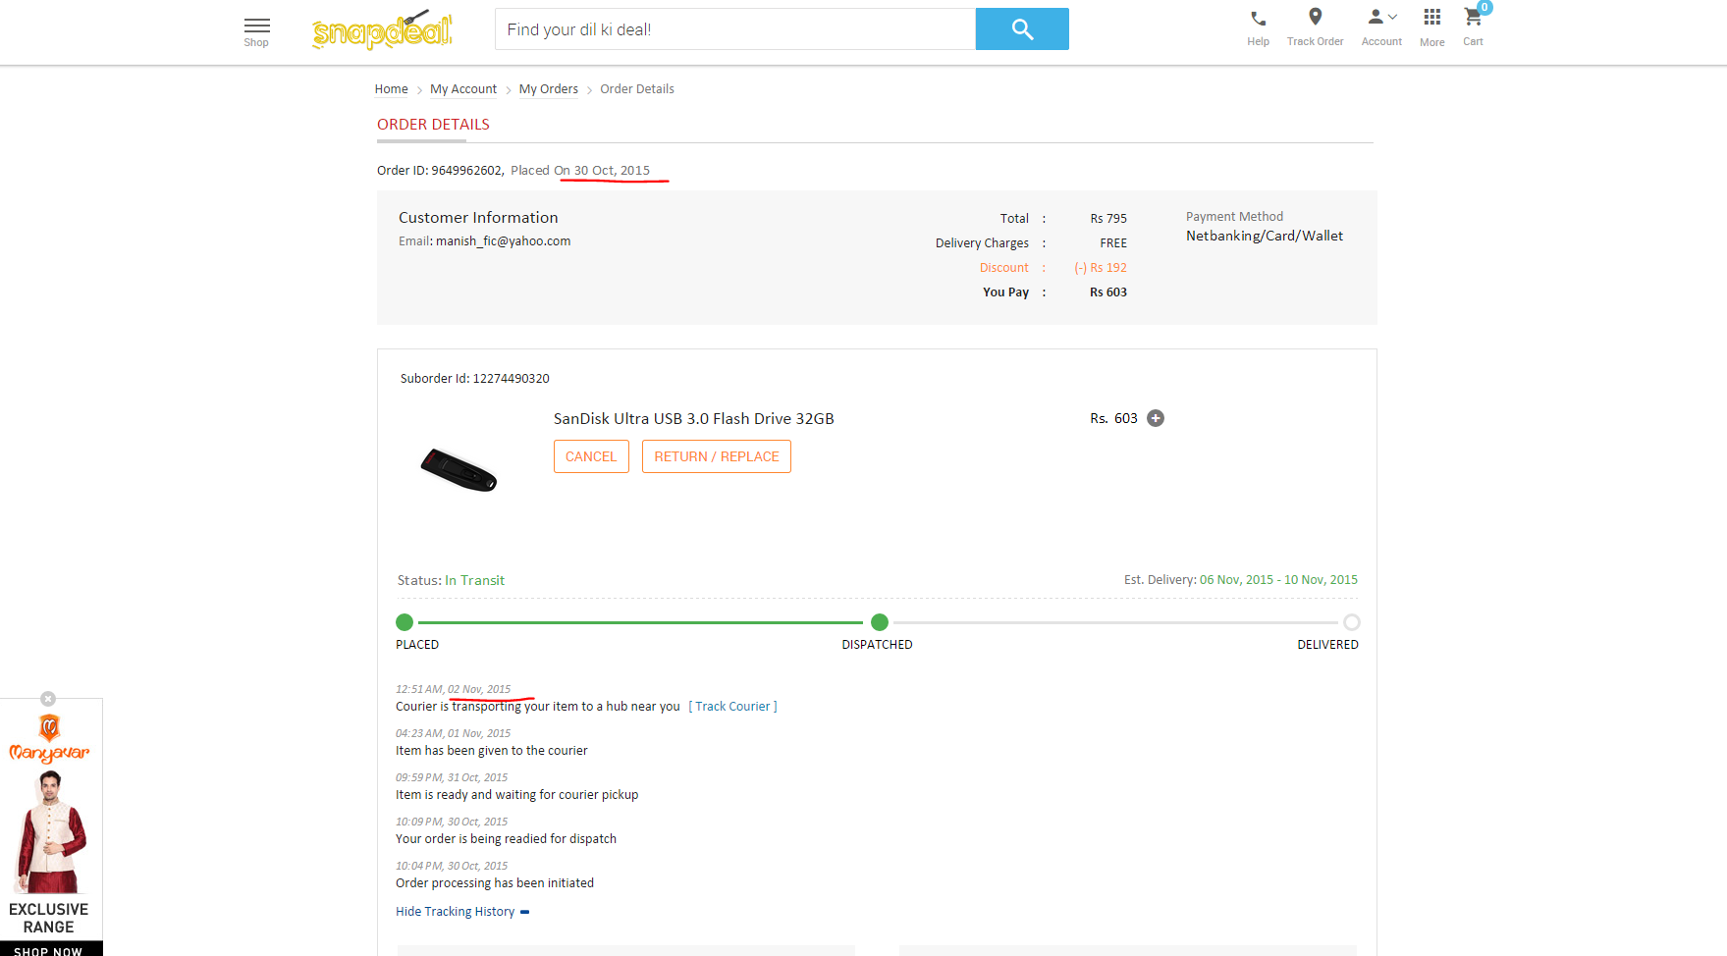Close the Manyavar ad banner
This screenshot has height=956, width=1727.
click(48, 699)
